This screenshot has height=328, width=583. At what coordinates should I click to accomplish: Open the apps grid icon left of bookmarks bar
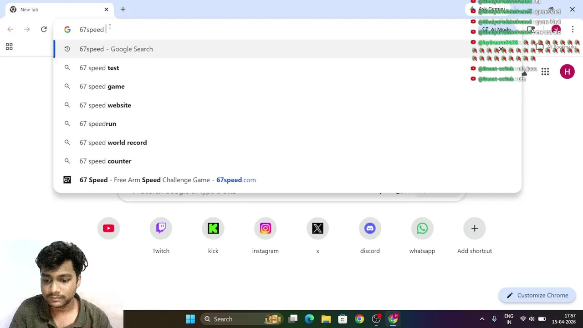[9, 46]
